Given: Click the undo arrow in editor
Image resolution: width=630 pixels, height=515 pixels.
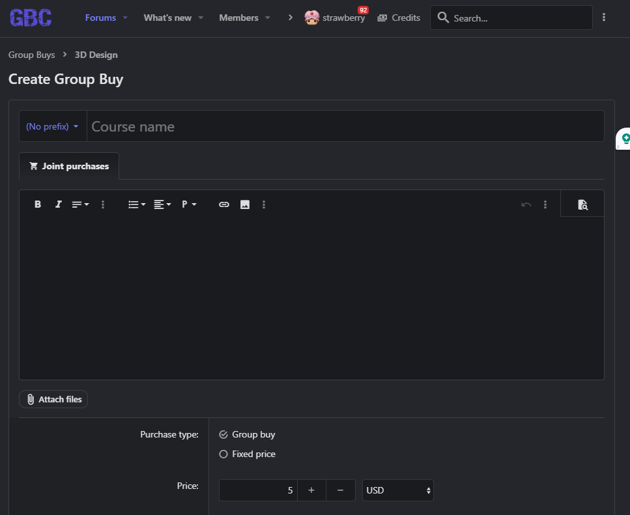Looking at the screenshot, I should click(526, 204).
